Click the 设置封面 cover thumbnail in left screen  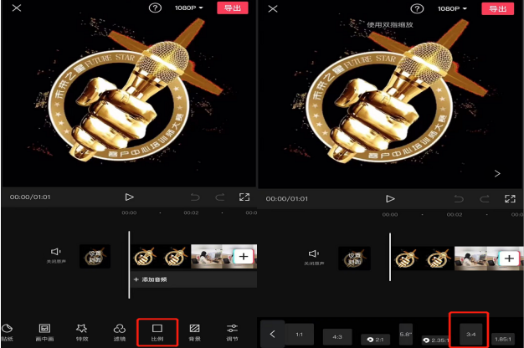click(x=95, y=257)
